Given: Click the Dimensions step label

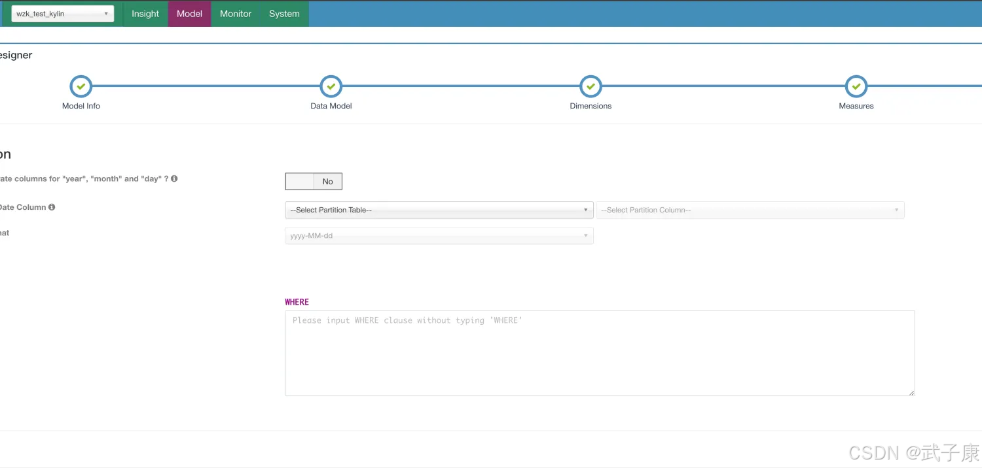Looking at the screenshot, I should (x=591, y=106).
